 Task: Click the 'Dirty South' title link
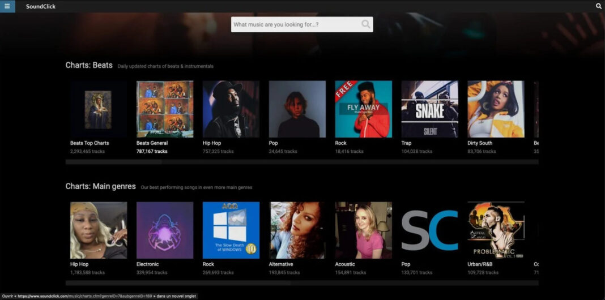(x=480, y=143)
